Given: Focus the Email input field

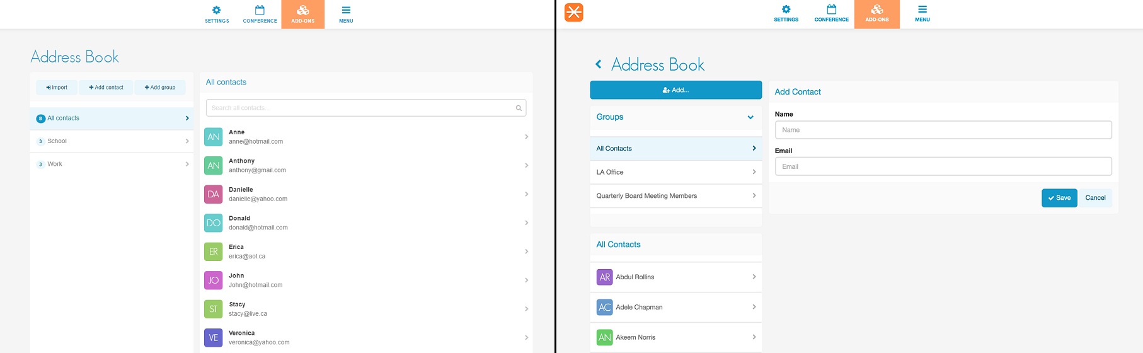Looking at the screenshot, I should (x=943, y=166).
